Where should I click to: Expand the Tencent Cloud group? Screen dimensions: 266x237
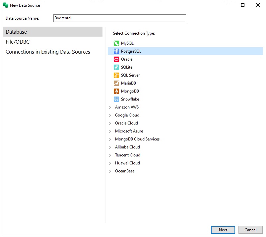click(110, 155)
